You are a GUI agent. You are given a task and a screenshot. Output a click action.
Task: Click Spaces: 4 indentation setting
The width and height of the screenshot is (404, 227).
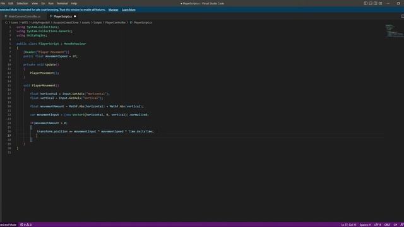coord(365,224)
